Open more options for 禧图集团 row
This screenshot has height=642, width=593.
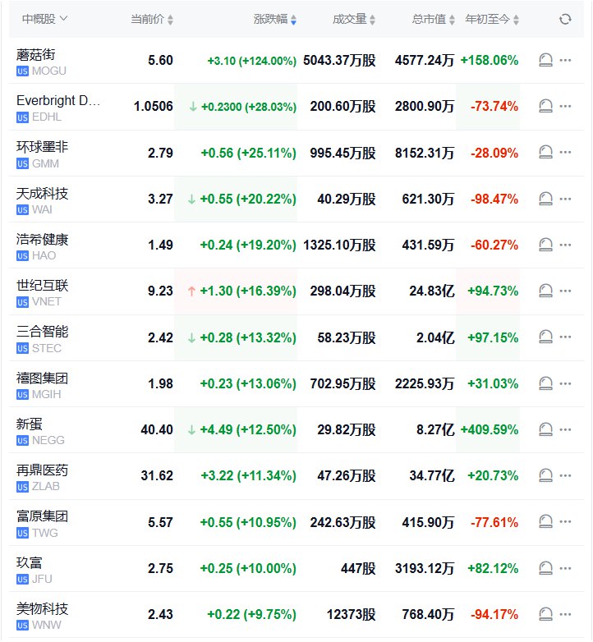click(565, 383)
